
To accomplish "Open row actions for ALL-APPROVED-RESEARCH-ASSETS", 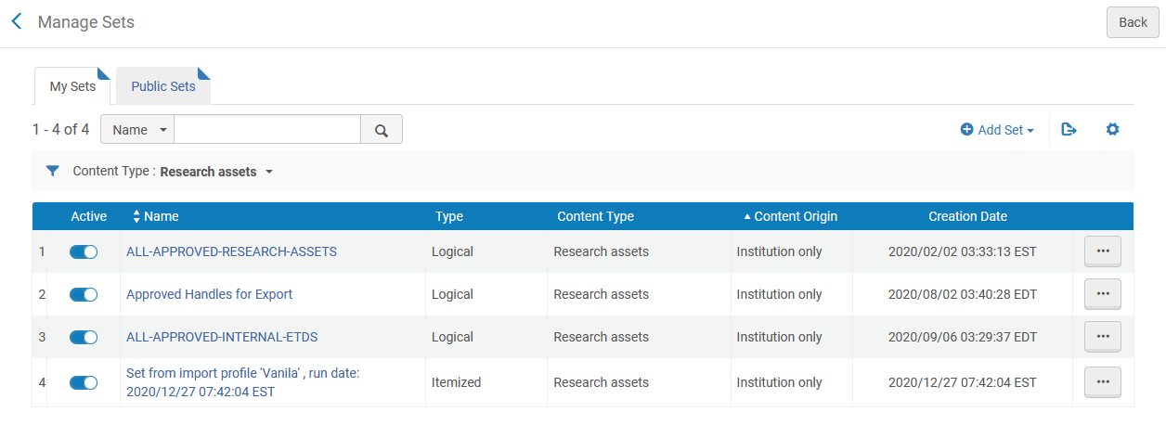I will pyautogui.click(x=1103, y=251).
